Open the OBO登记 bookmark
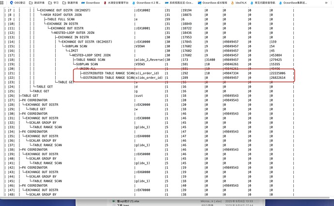This screenshot has width=334, height=206. pyautogui.click(x=18, y=3)
